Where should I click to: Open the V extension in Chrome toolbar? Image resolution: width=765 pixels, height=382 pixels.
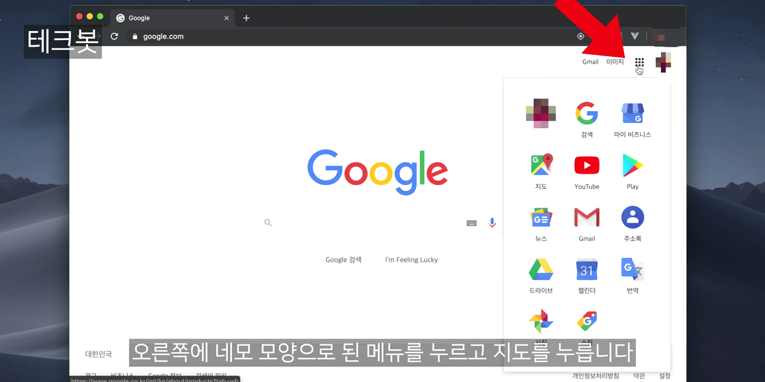(635, 36)
